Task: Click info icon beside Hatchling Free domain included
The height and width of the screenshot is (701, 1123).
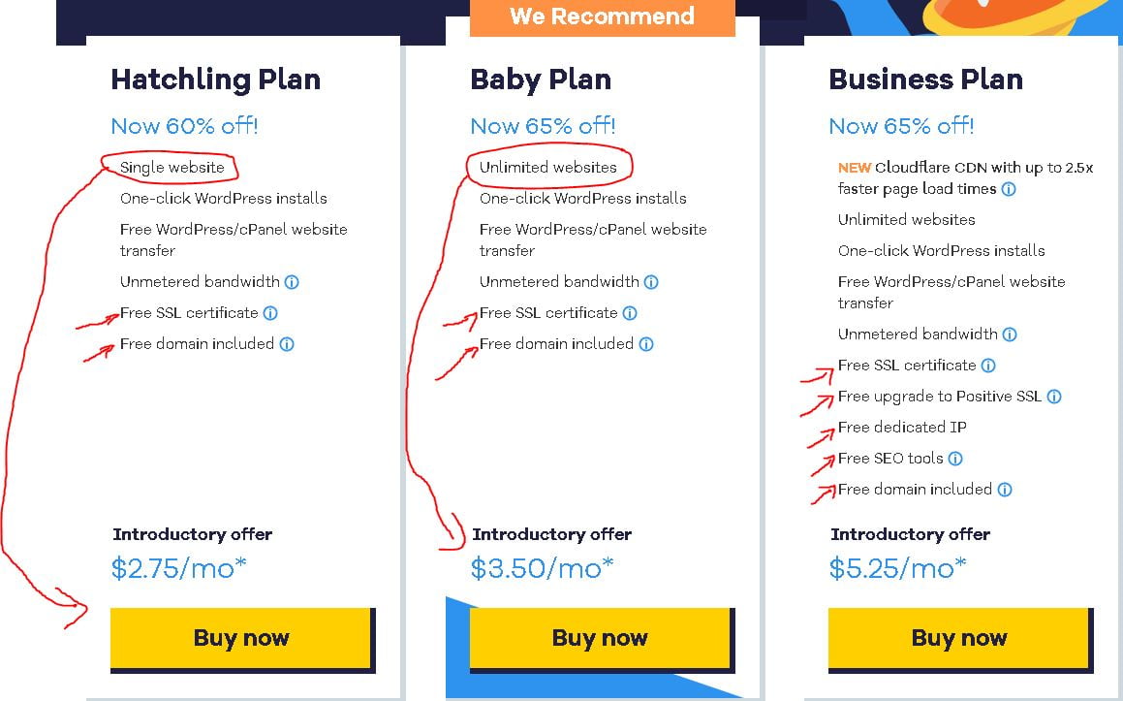Action: tap(287, 344)
